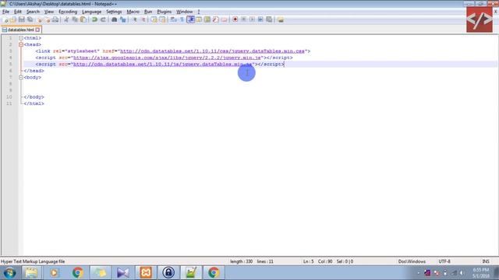Click the Redo toolbar icon

coord(103,19)
